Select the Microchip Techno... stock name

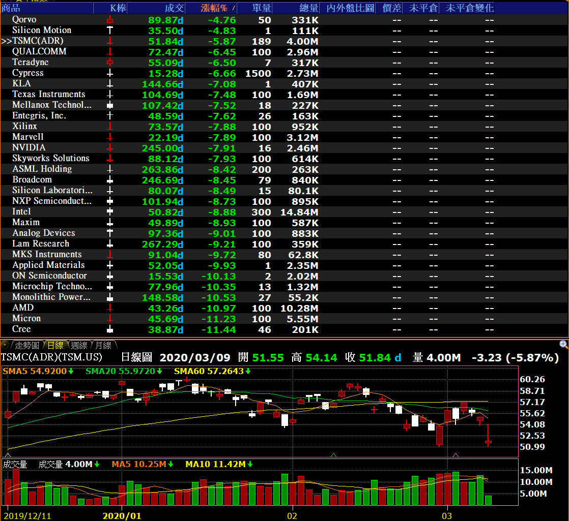tap(52, 286)
